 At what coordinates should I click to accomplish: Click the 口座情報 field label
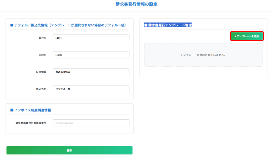pyautogui.click(x=41, y=72)
